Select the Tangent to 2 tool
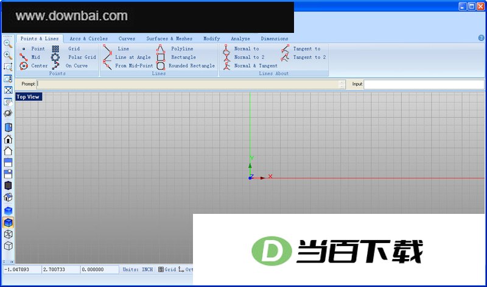487x287 pixels. 304,57
